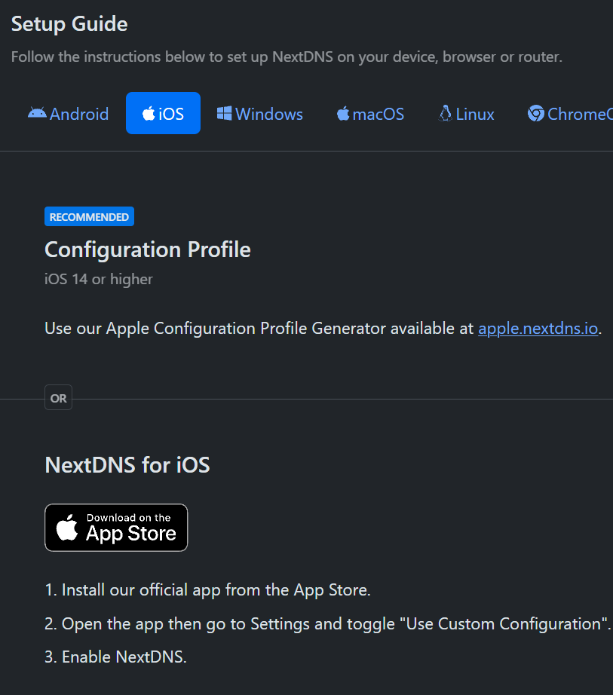Select the iOS setup tab
Viewport: 613px width, 695px height.
click(x=163, y=114)
